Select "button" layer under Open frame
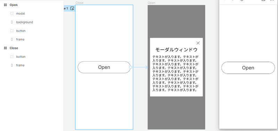This screenshot has height=131, width=278. click(x=21, y=31)
